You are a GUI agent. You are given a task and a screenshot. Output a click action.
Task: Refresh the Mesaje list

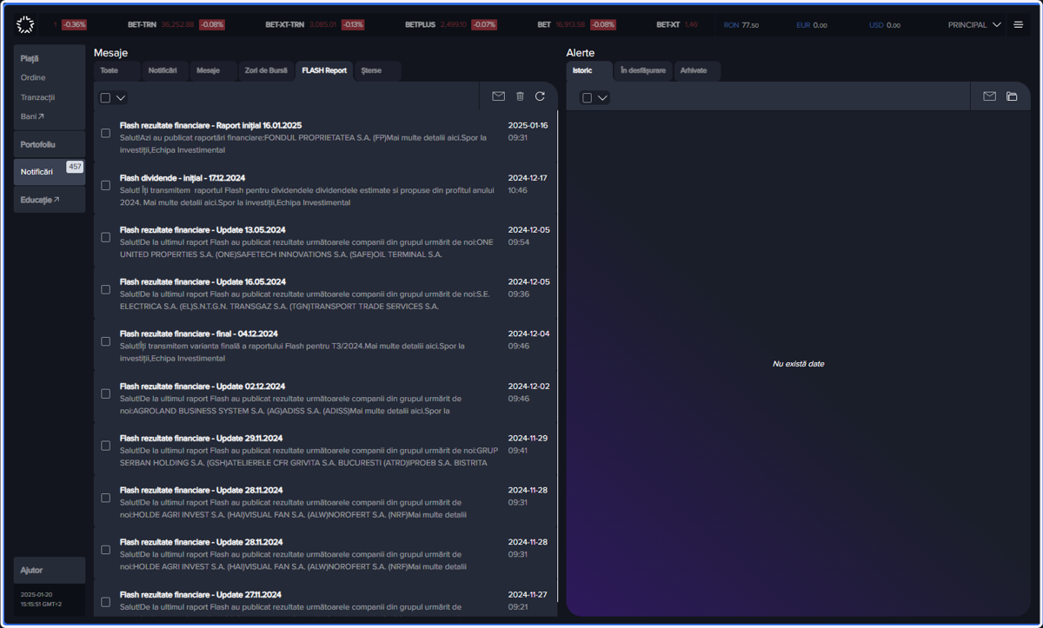(x=540, y=96)
